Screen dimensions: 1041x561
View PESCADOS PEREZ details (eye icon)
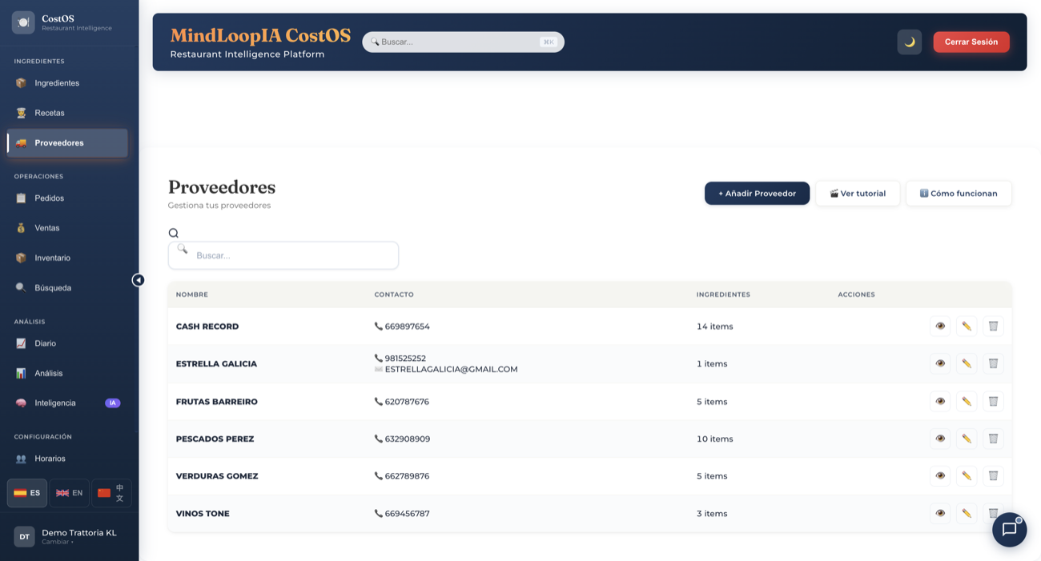[940, 439]
